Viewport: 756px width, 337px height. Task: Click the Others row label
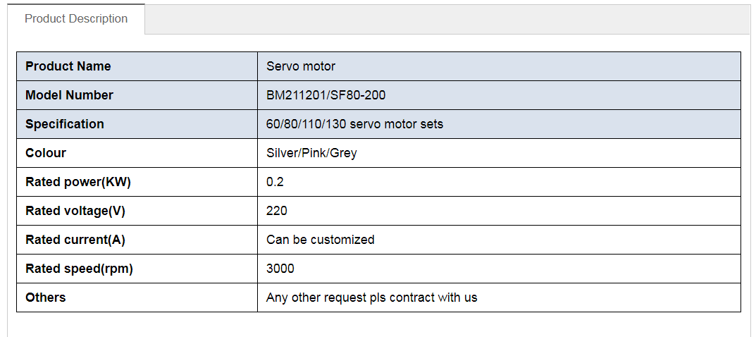[46, 298]
